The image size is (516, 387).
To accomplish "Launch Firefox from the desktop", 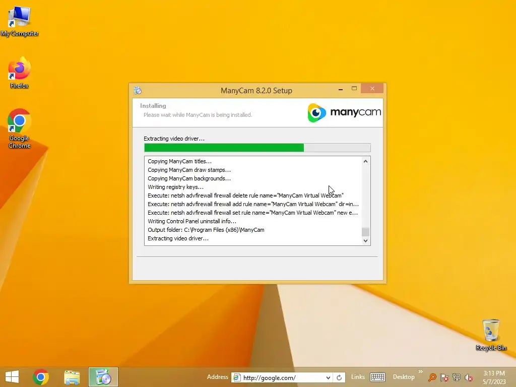I will pyautogui.click(x=20, y=73).
